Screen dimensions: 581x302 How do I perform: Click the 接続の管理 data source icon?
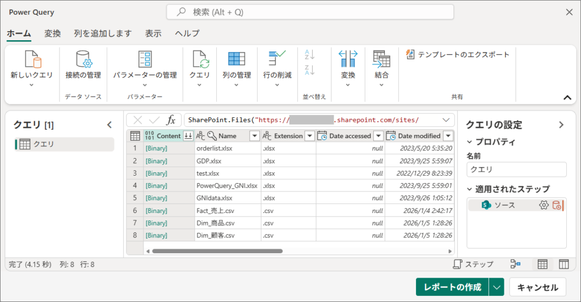pos(83,59)
